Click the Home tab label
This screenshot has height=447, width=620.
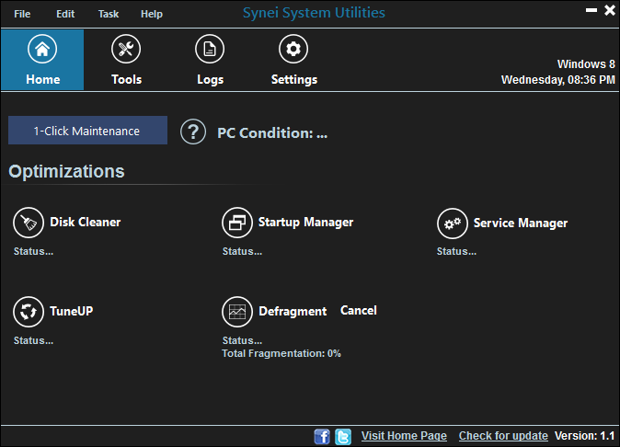click(x=43, y=79)
